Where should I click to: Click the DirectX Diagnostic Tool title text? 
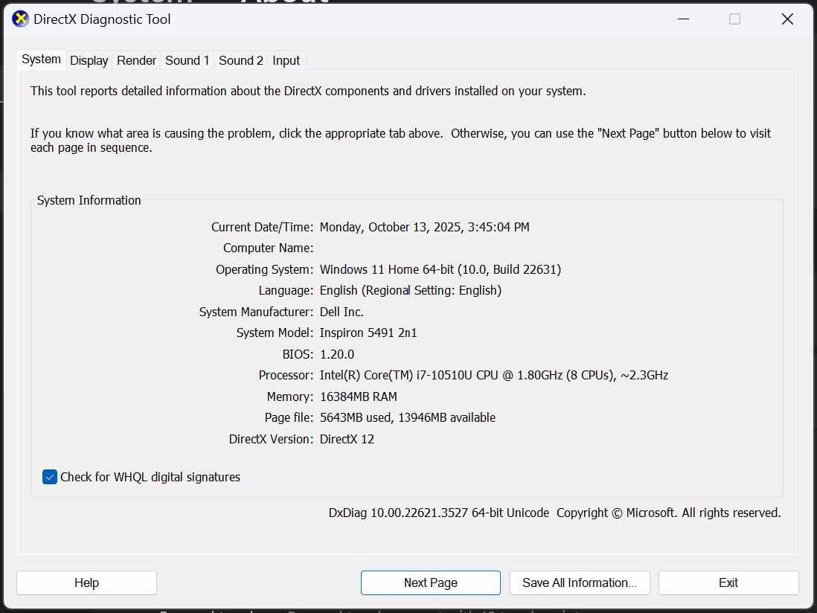click(102, 19)
